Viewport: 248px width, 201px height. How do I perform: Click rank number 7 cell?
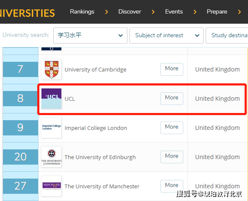coord(20,69)
